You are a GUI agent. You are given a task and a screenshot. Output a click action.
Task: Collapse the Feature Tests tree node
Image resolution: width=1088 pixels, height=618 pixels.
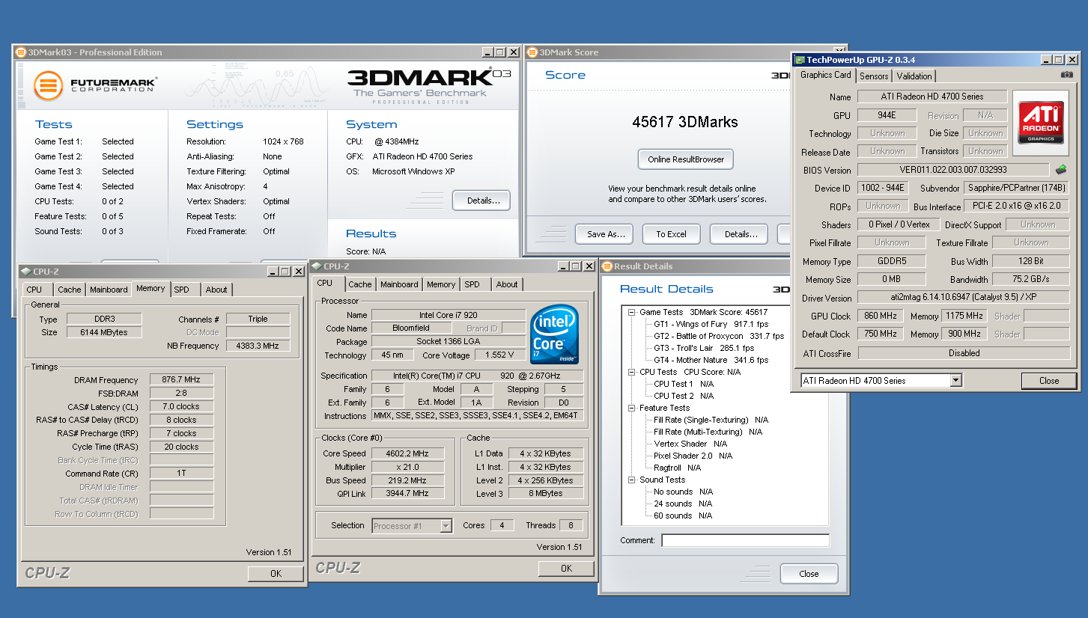coord(632,408)
